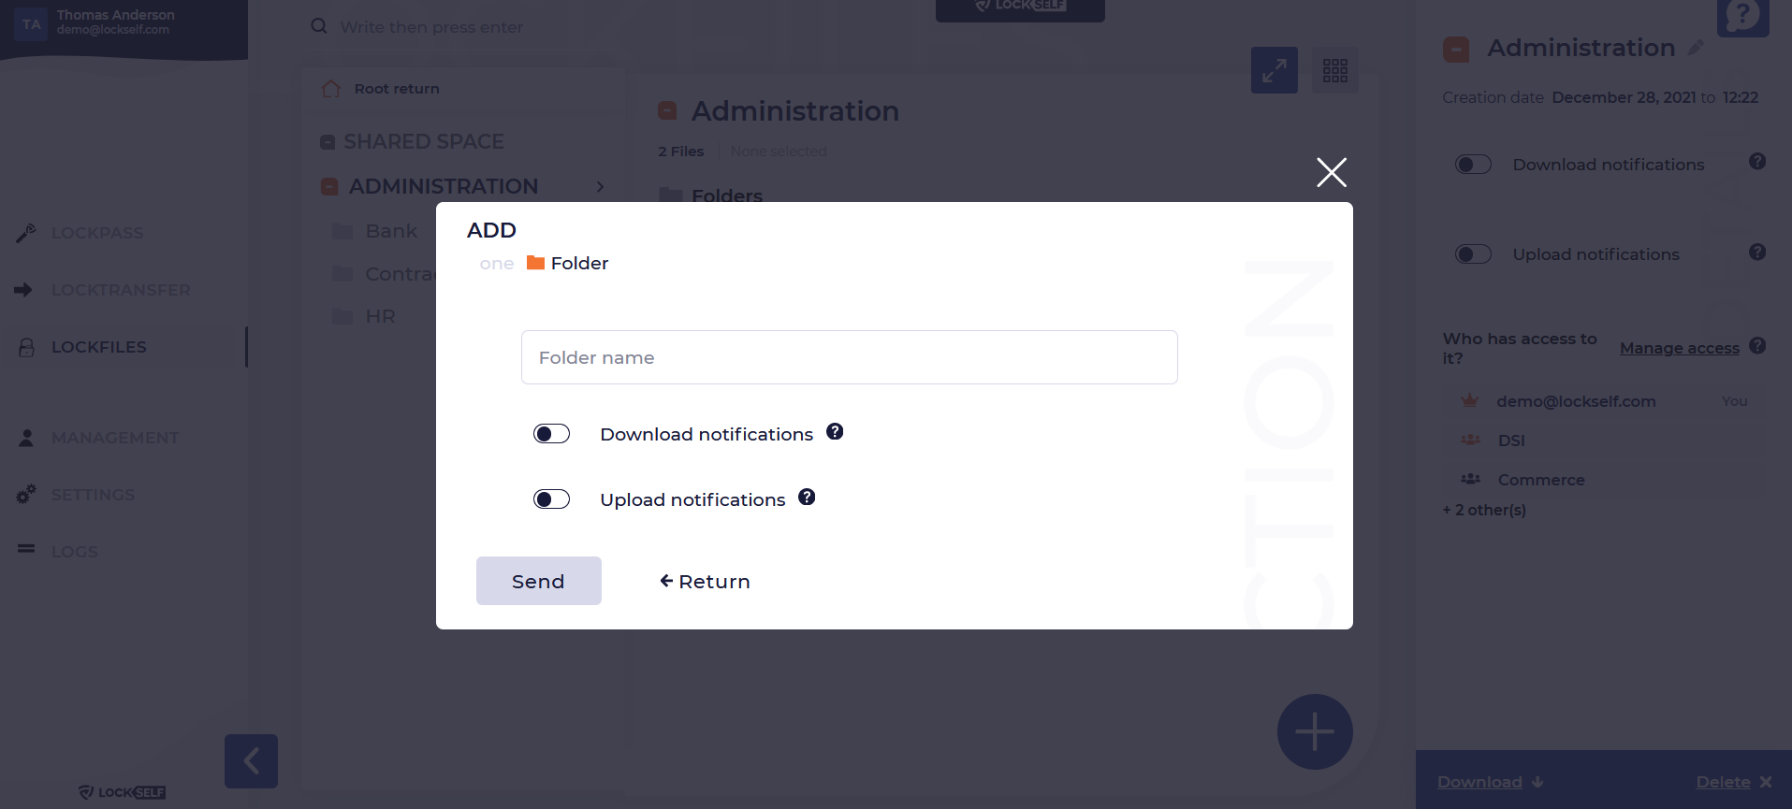Viewport: 1792px width, 809px height.
Task: Click the expand fullscreen arrows icon
Action: pyautogui.click(x=1275, y=70)
